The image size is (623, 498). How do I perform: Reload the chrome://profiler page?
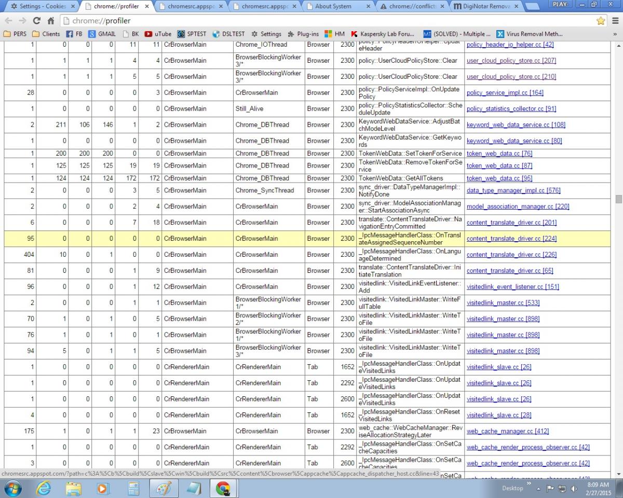(x=36, y=21)
